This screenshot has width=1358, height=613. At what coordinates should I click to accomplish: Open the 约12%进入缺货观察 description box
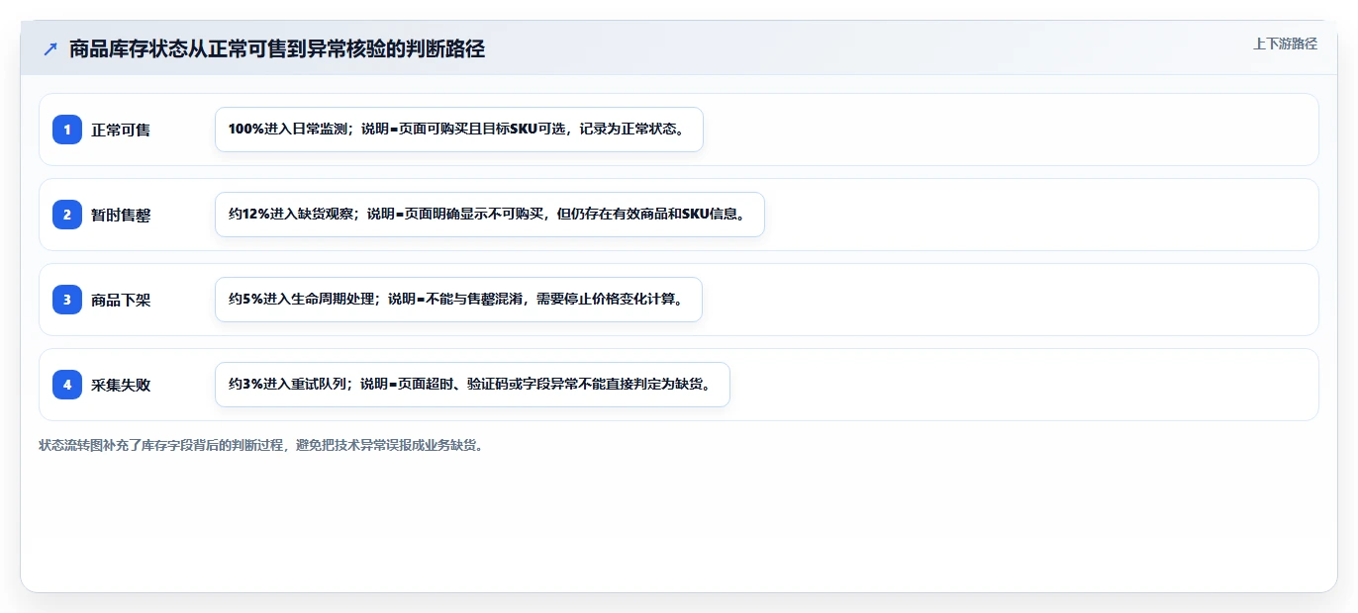click(x=490, y=215)
